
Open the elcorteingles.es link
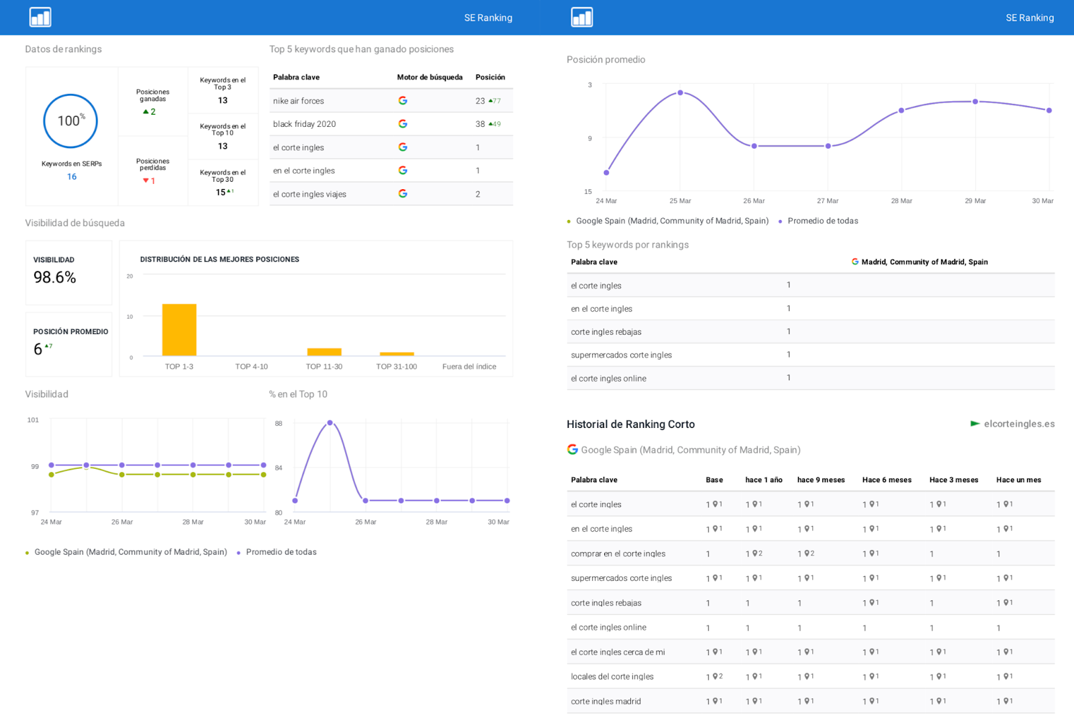click(x=1019, y=424)
